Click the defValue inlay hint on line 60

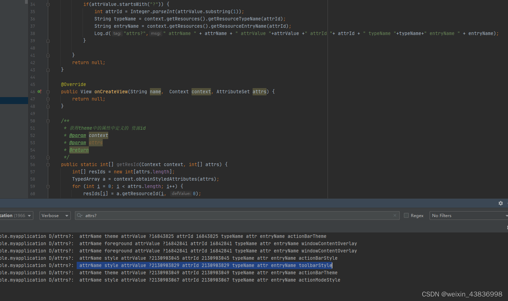[181, 193]
